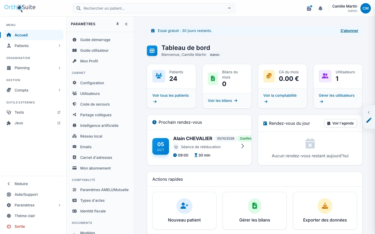Open the Alain CHEVALIER appointment chevron
Viewport: 375px width, 234px height.
[x=242, y=146]
